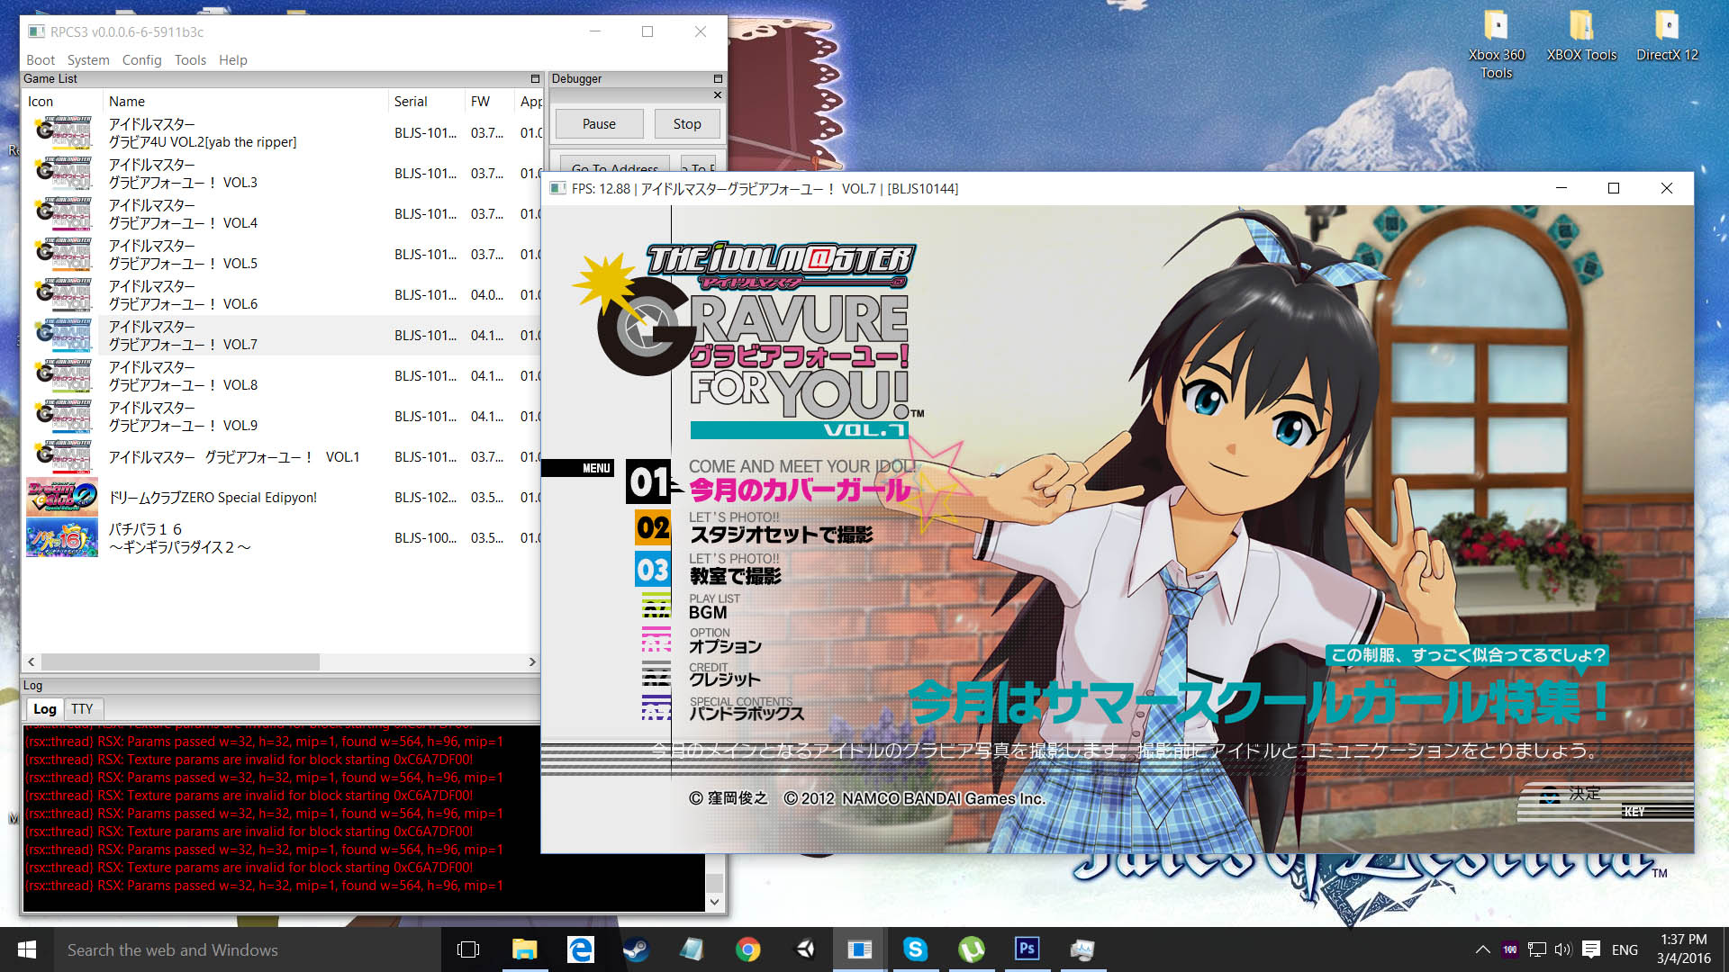Screen dimensions: 1729x972
Task: Select the Log tab in Log panel
Action: pos(45,708)
